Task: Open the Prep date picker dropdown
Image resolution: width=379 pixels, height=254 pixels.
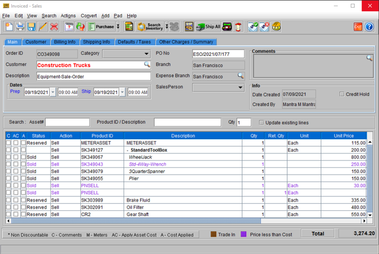Action: (53, 92)
